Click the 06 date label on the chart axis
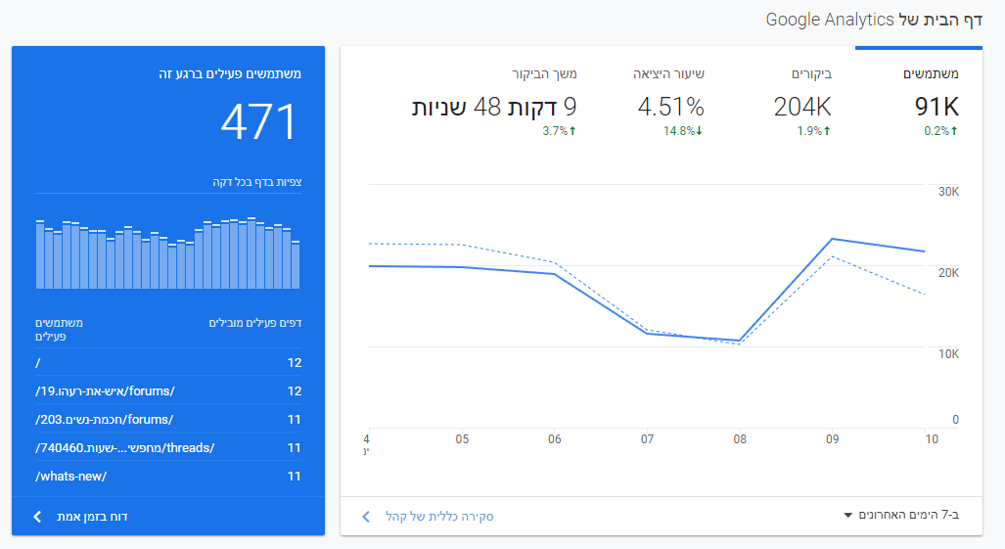 (x=555, y=438)
